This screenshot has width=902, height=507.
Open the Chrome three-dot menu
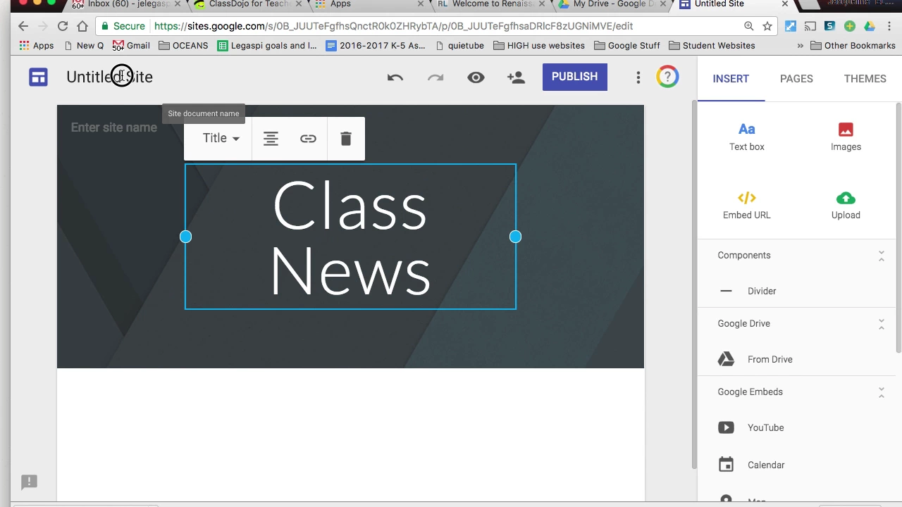pos(889,26)
